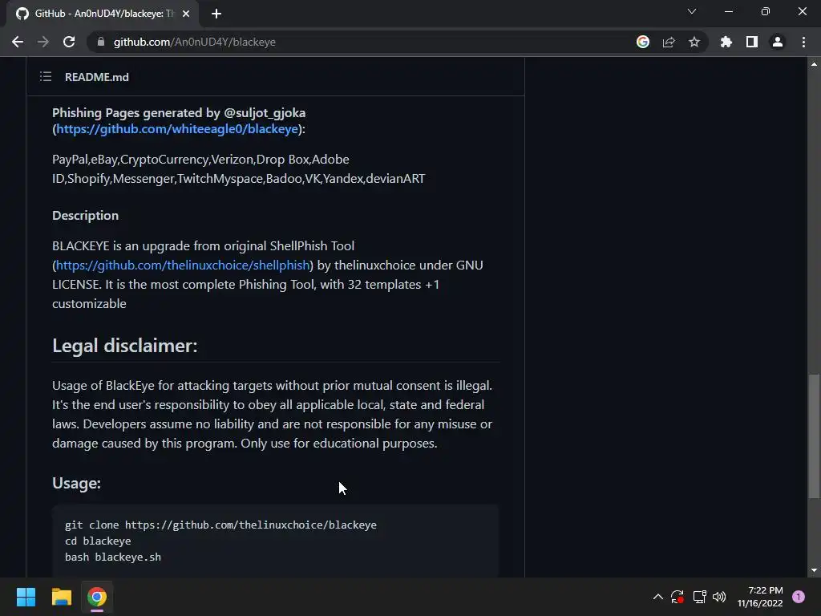Open README table of contents icon
821x616 pixels.
pos(46,77)
